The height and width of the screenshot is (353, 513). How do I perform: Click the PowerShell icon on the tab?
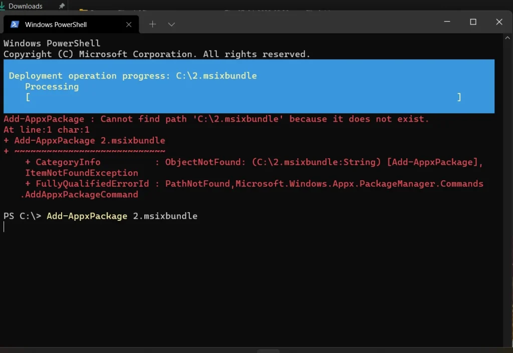(x=15, y=25)
